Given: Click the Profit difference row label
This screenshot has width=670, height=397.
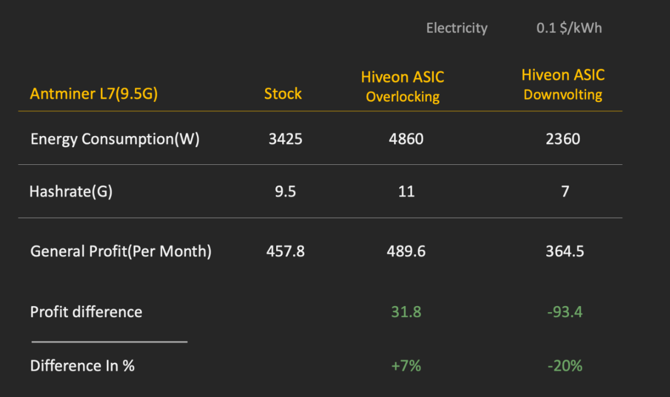Looking at the screenshot, I should (86, 312).
